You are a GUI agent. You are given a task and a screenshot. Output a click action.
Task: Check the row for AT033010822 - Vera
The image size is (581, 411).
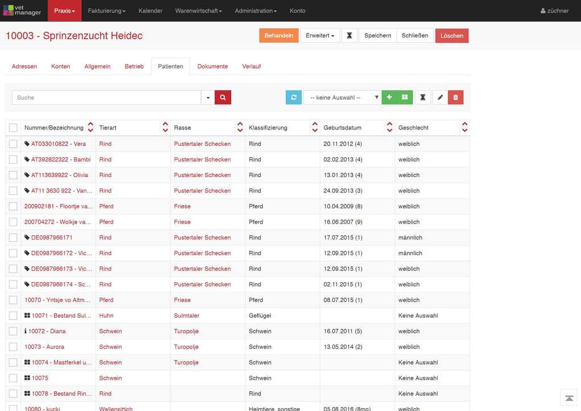[x=13, y=144]
